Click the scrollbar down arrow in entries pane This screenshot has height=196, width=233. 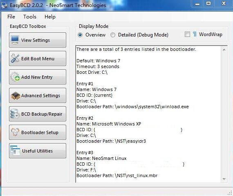[224, 179]
